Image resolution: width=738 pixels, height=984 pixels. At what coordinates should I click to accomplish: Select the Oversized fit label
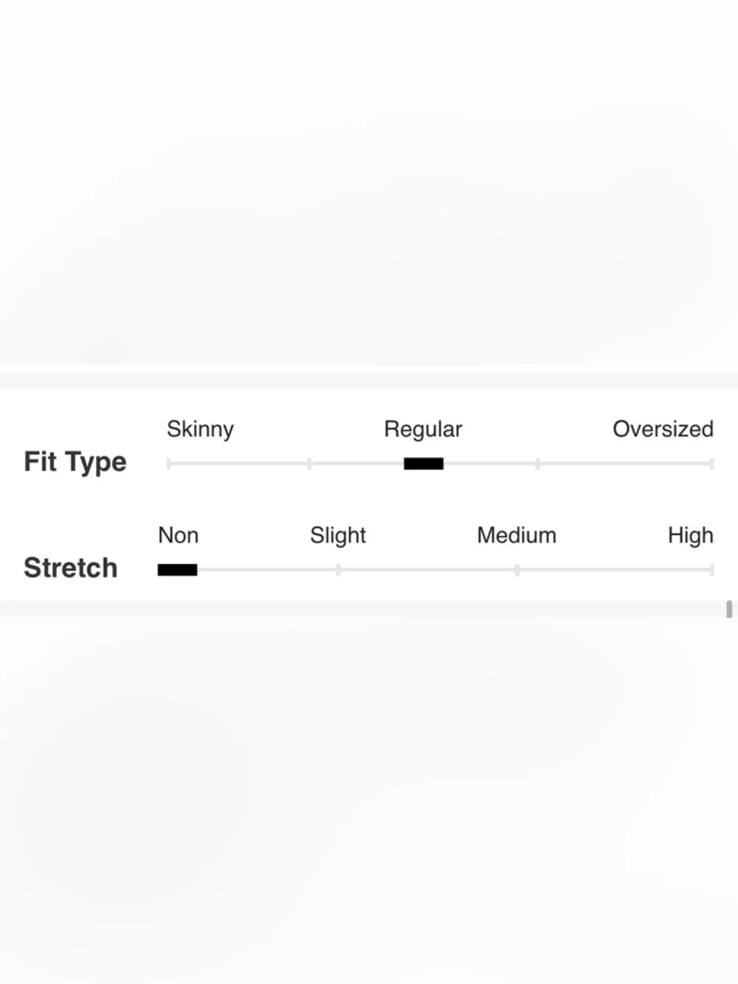click(663, 429)
